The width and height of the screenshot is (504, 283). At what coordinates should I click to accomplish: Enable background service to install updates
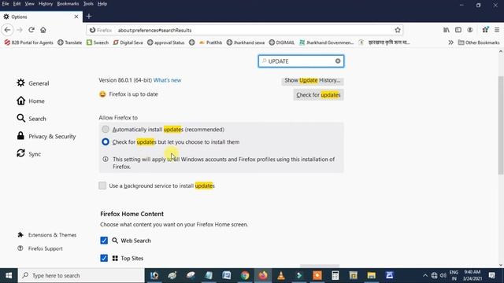tap(102, 186)
